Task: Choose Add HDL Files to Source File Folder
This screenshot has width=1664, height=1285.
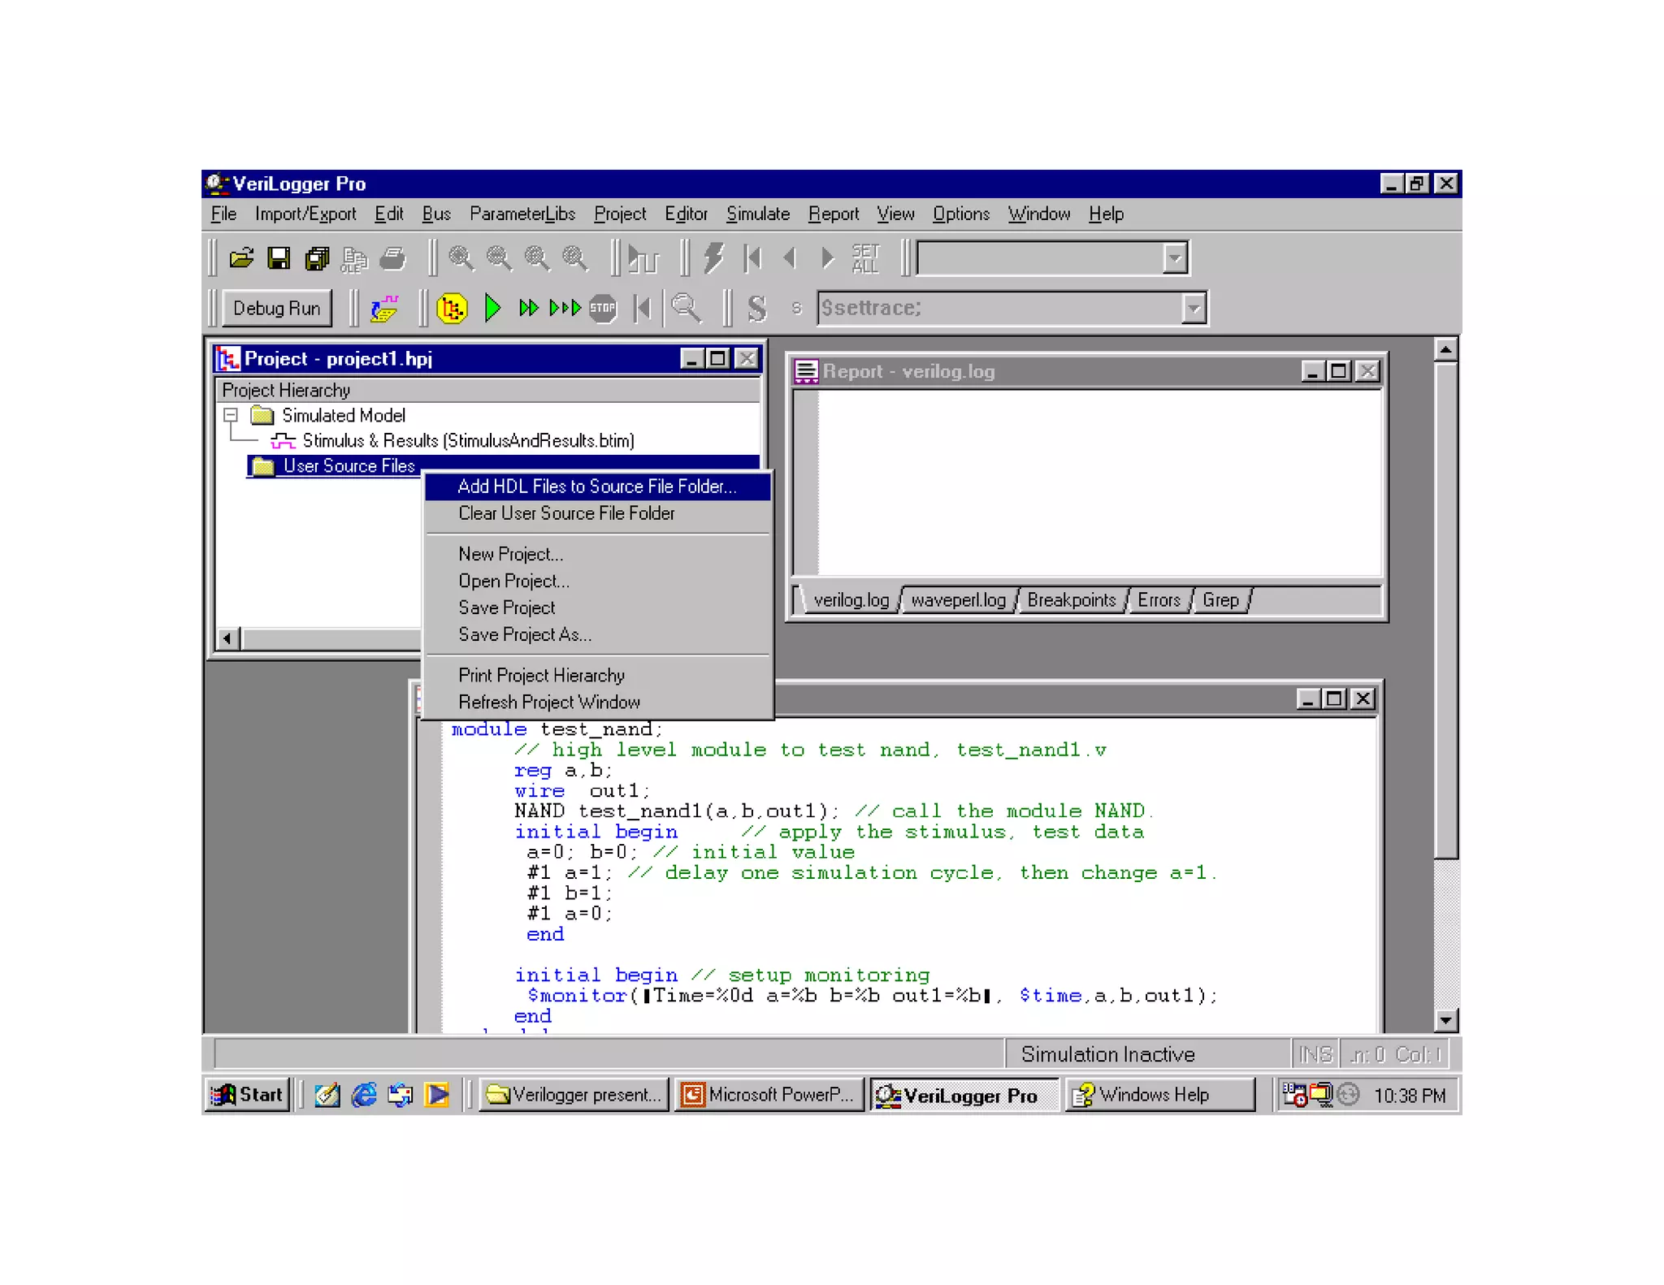Action: pyautogui.click(x=596, y=486)
